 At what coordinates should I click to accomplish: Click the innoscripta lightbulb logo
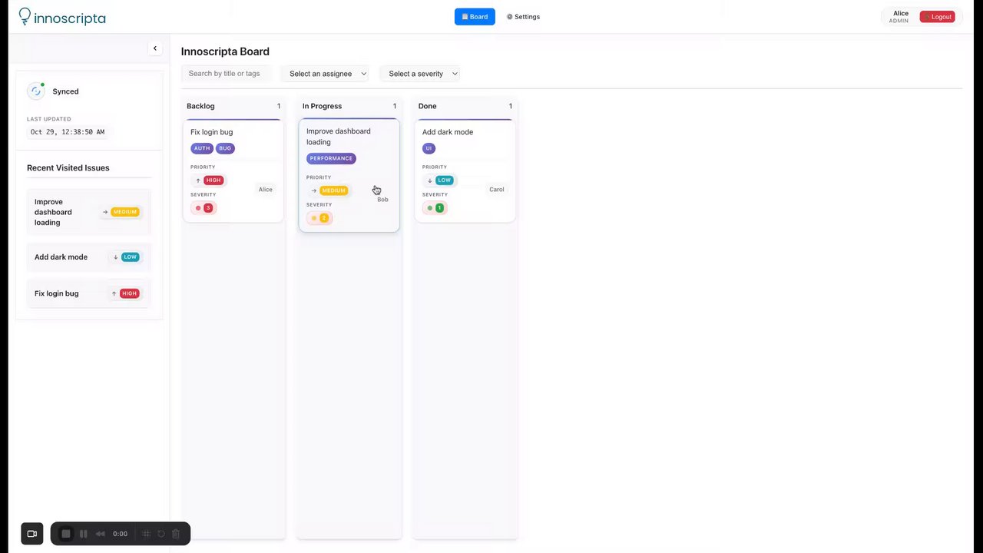coord(25,15)
